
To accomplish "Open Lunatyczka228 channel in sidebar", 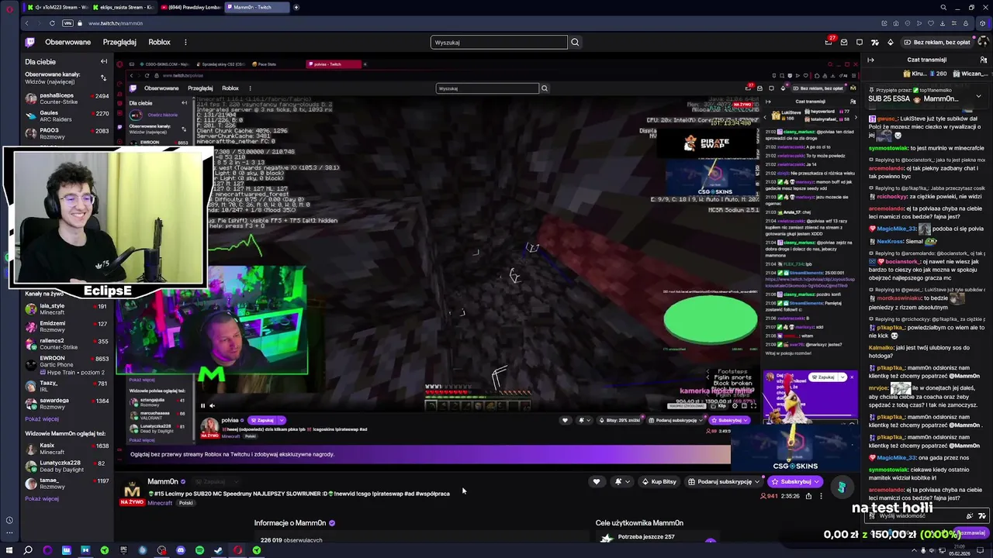I will [x=67, y=466].
